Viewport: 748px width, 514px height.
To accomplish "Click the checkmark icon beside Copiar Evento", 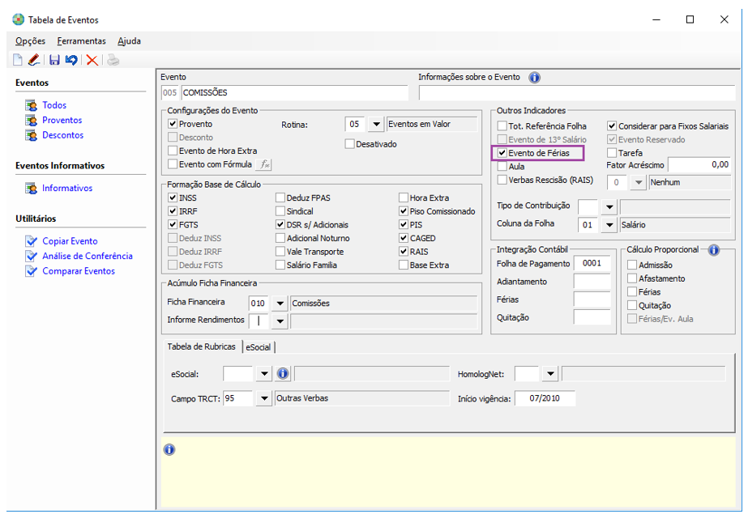I will click(32, 241).
